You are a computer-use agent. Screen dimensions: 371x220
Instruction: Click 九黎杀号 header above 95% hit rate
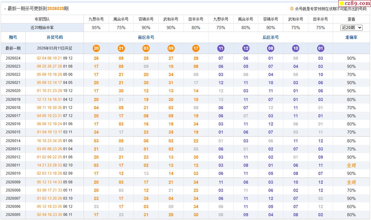coord(96,19)
